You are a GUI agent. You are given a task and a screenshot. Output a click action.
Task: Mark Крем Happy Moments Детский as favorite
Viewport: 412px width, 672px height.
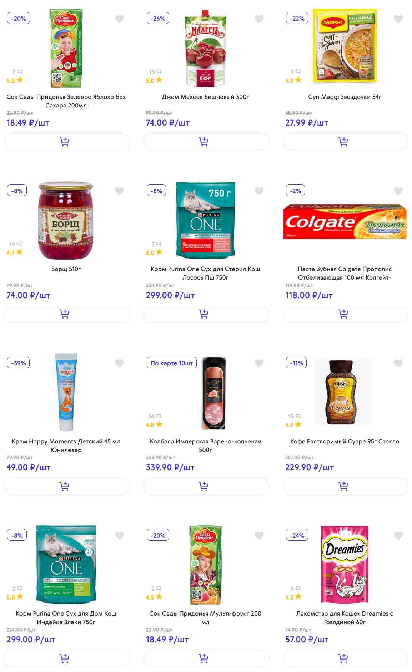click(x=119, y=363)
